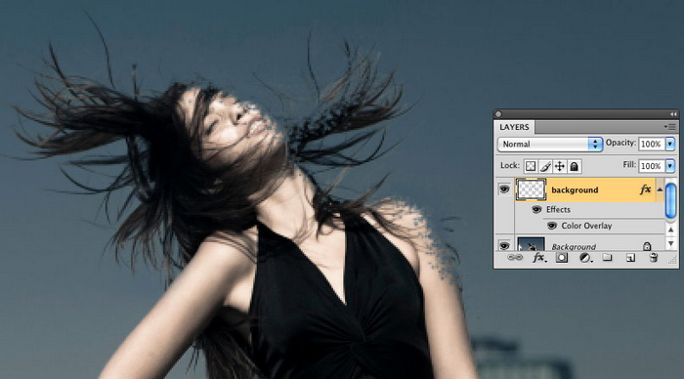This screenshot has width=684, height=379.
Task: Open the Normal blend mode dropdown
Action: point(550,144)
